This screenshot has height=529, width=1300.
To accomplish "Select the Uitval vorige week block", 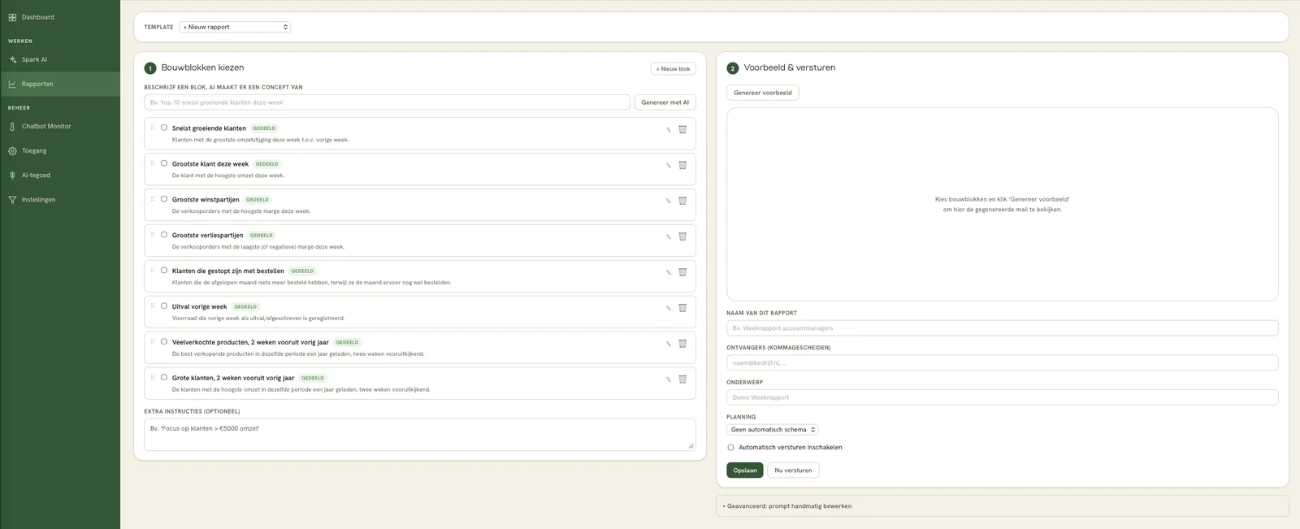I will [164, 306].
